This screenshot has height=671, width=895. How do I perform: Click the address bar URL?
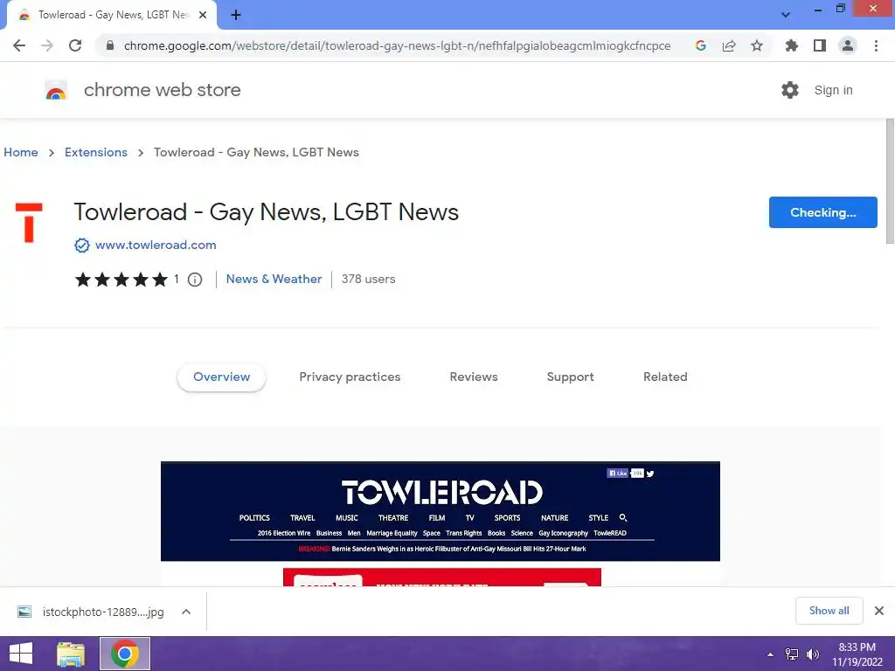tap(397, 45)
